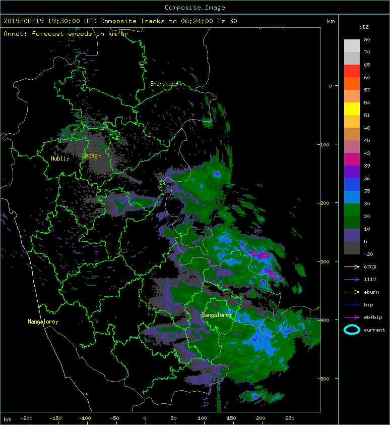
Task: Click the 'bip' legend label
Action: [x=368, y=305]
